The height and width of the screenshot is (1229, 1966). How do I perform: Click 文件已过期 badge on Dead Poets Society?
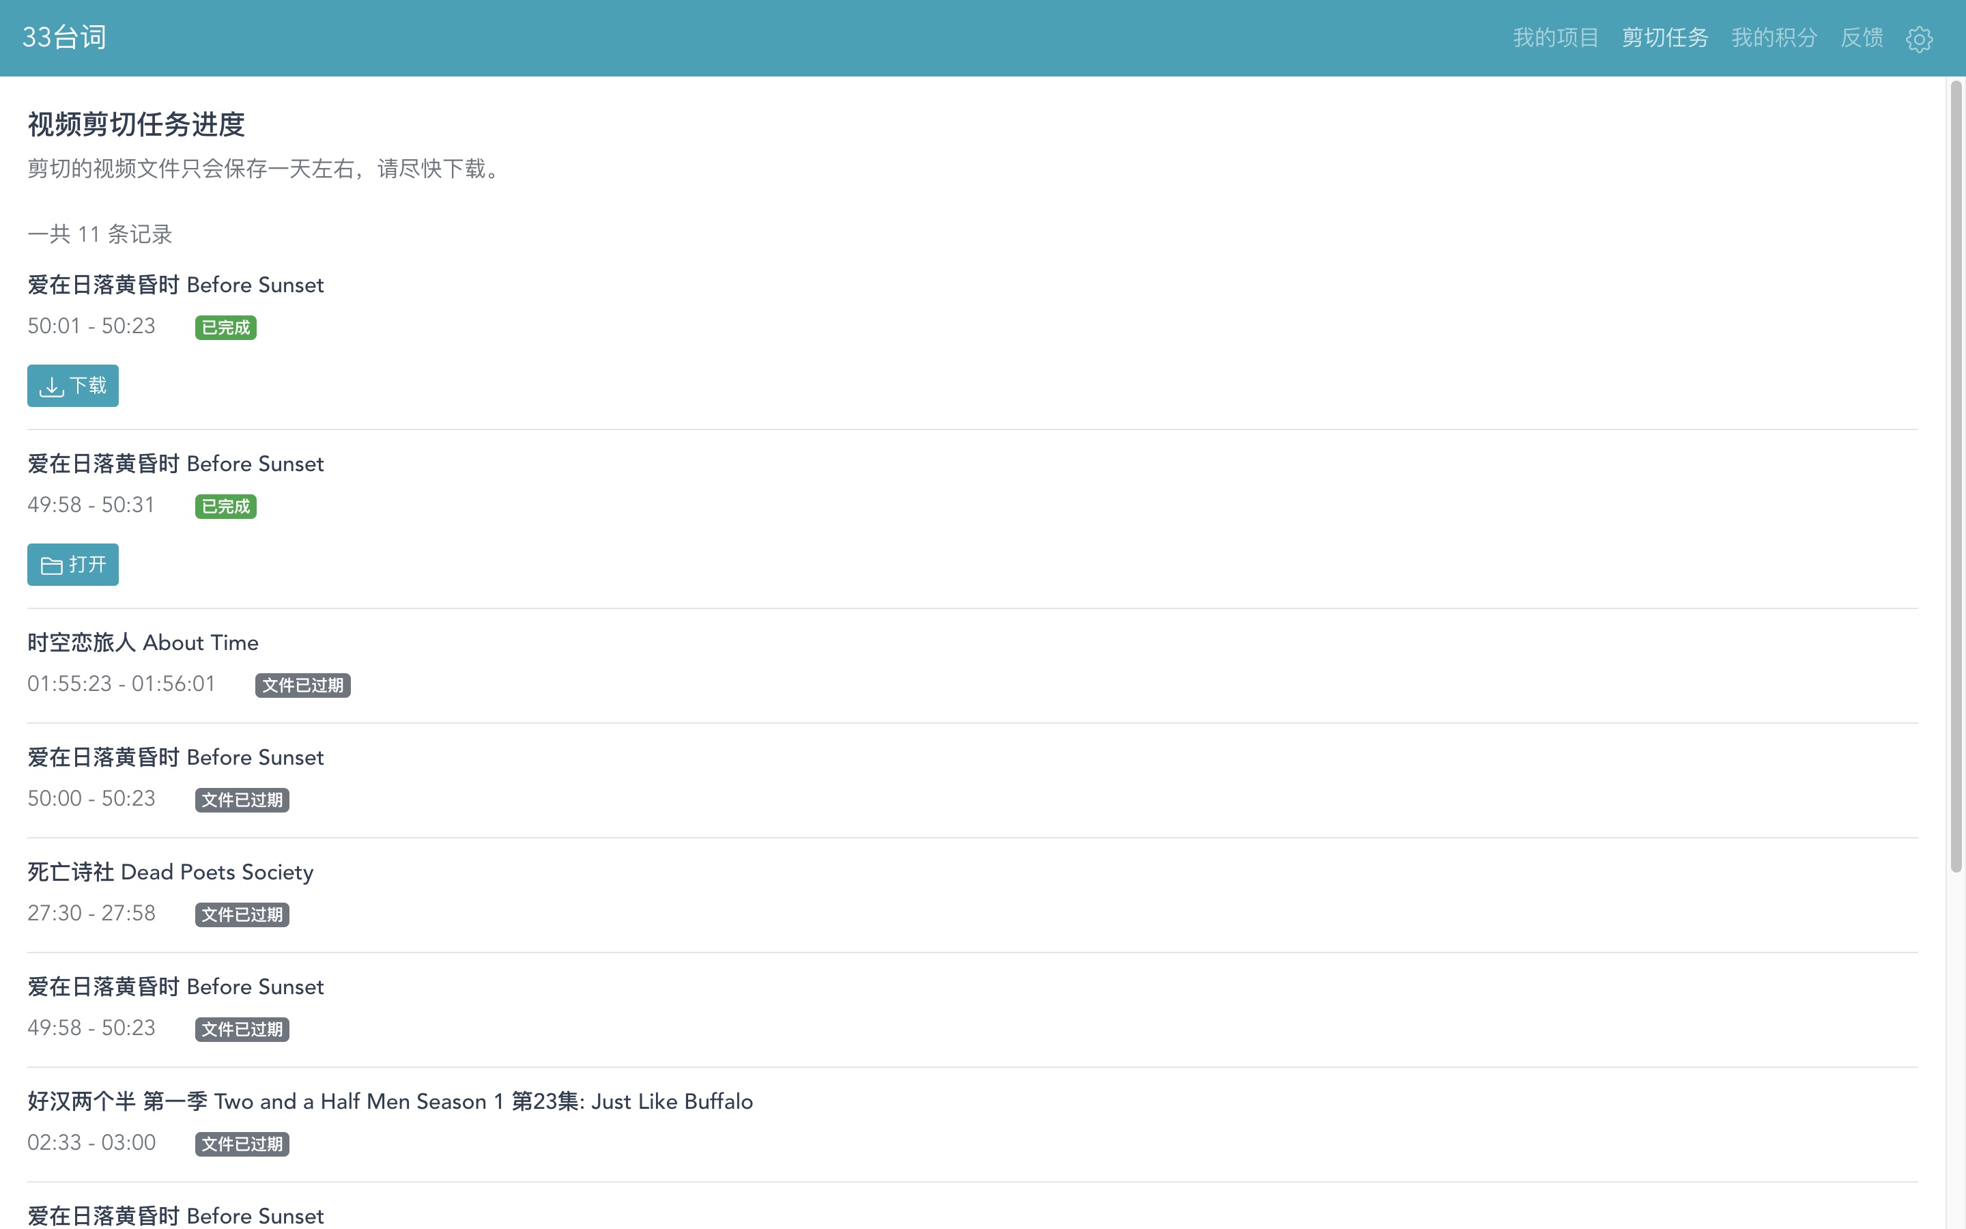[x=242, y=914]
